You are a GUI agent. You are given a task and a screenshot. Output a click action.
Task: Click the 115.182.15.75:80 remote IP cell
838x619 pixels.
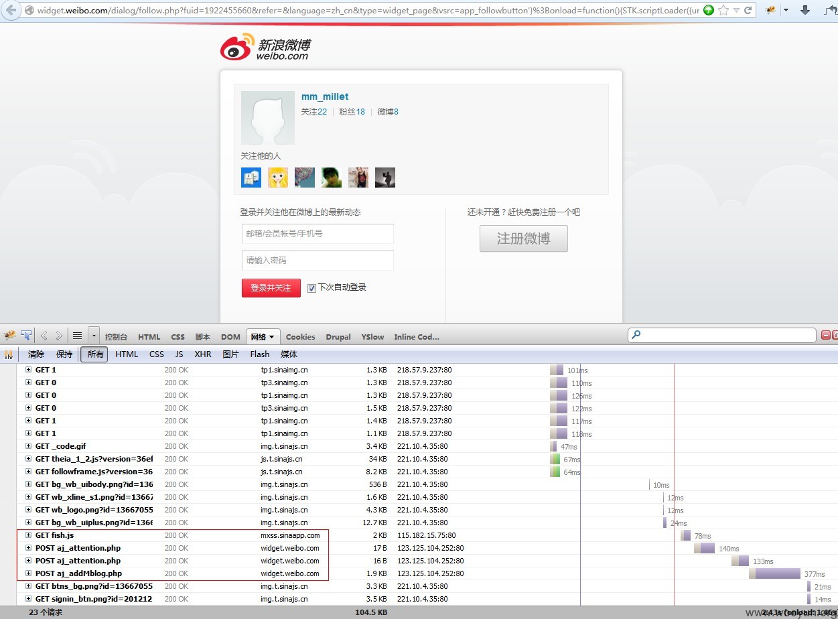426,535
